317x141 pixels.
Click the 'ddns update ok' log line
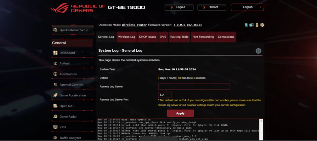pos(124,120)
